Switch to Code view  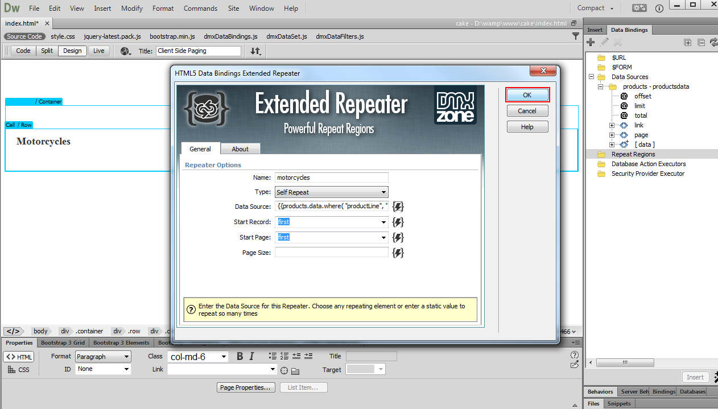click(23, 51)
